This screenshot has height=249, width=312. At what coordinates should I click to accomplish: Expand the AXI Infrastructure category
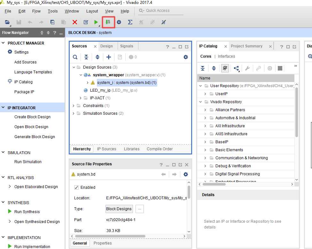[x=205, y=126]
